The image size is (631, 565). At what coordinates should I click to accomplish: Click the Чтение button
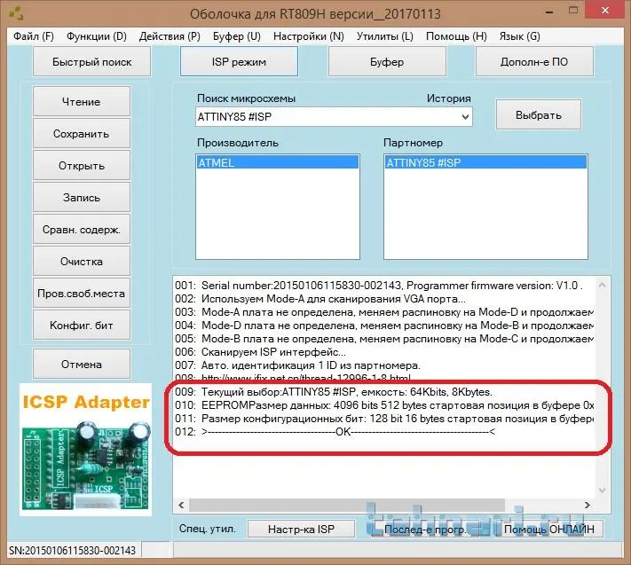coord(82,101)
